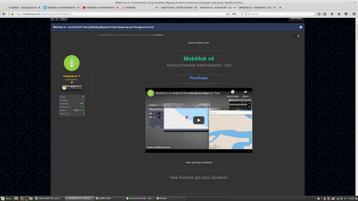Reload the page with the refresh icon

[x=242, y=14]
